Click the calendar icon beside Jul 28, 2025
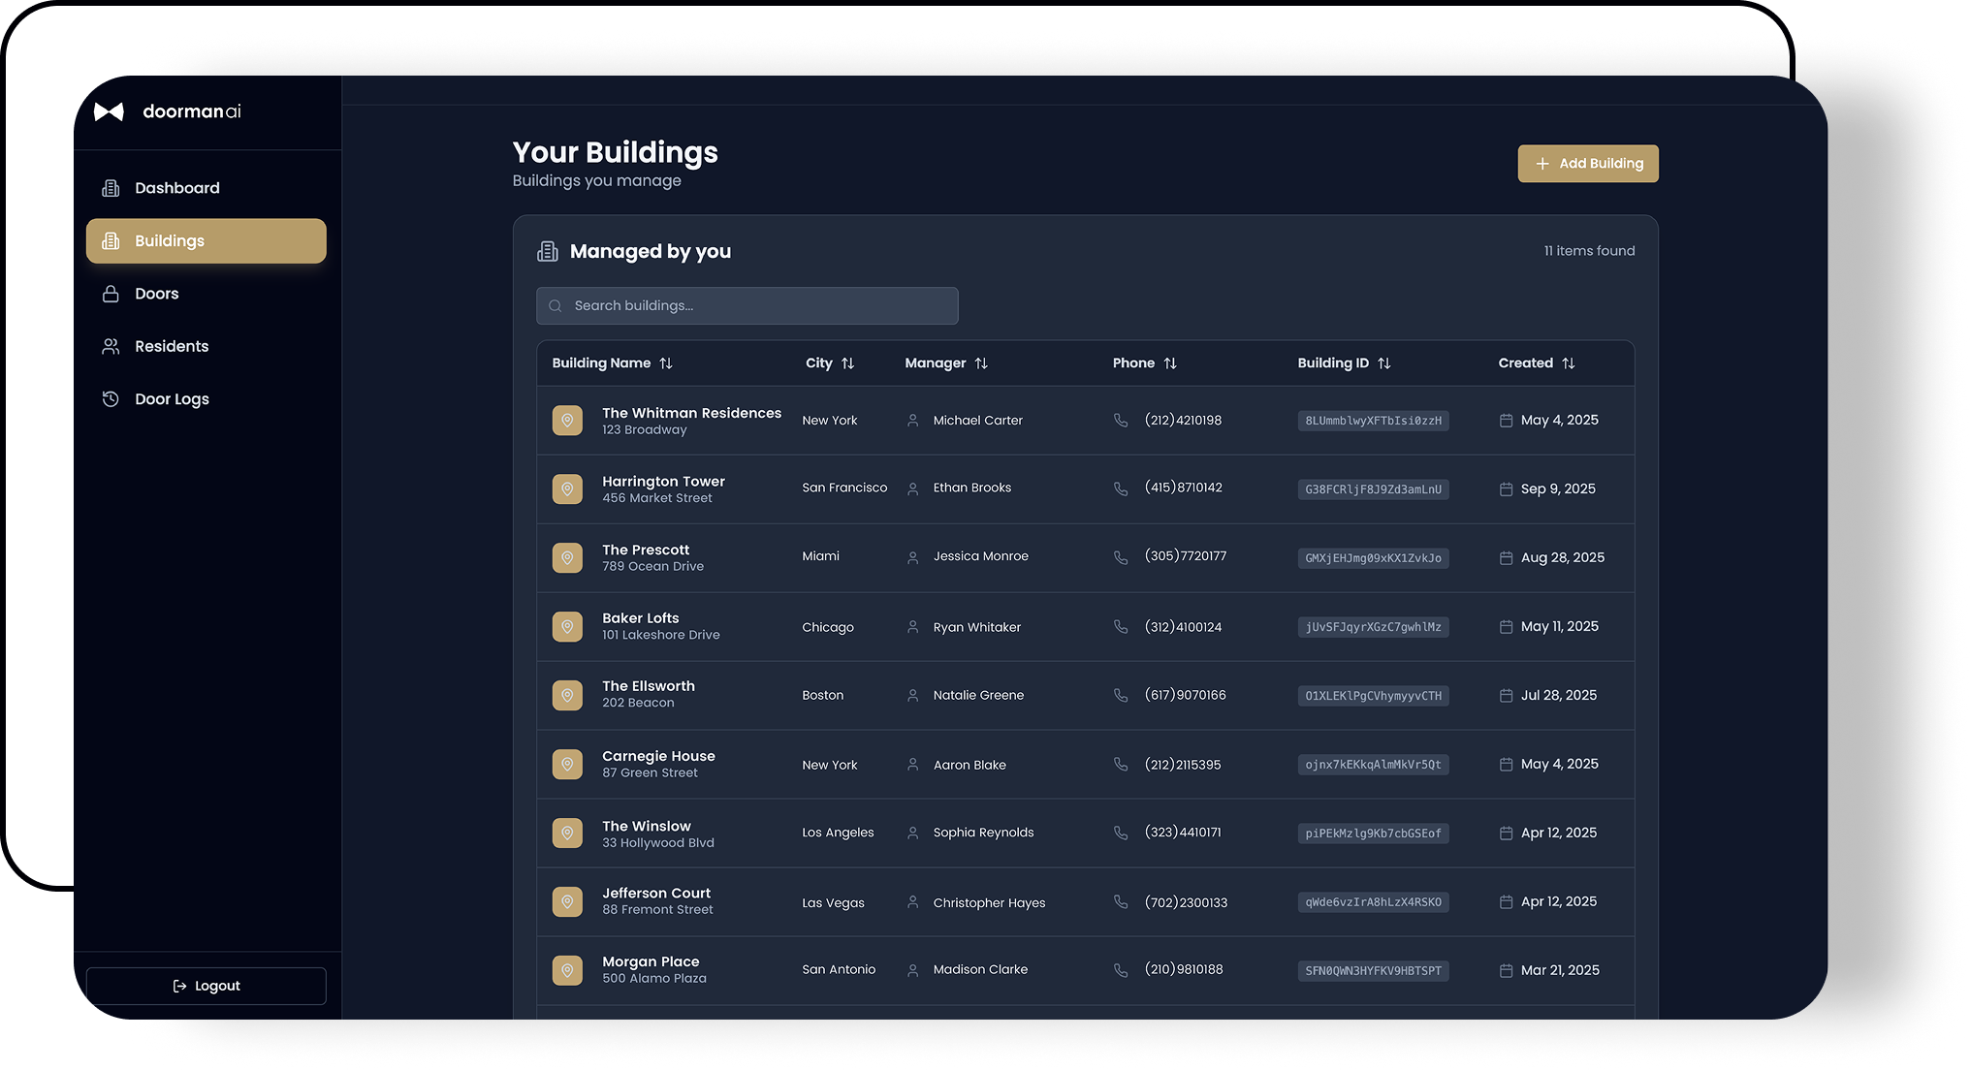The image size is (1970, 1070). (x=1506, y=696)
